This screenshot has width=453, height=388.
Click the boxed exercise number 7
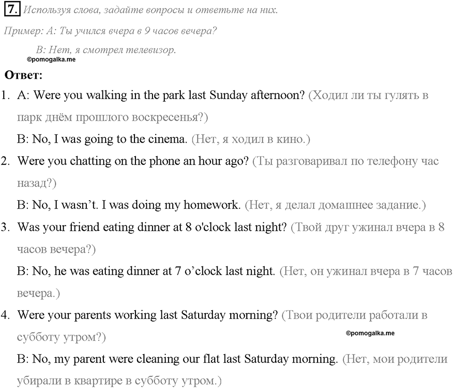tap(12, 9)
